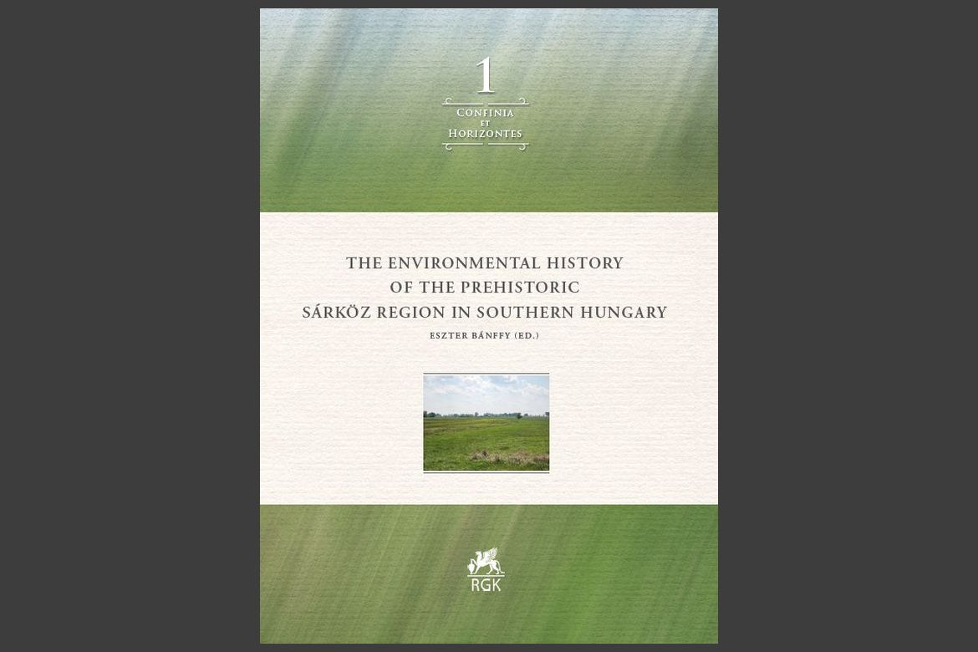Click the RGK griffin logo

[x=485, y=561]
